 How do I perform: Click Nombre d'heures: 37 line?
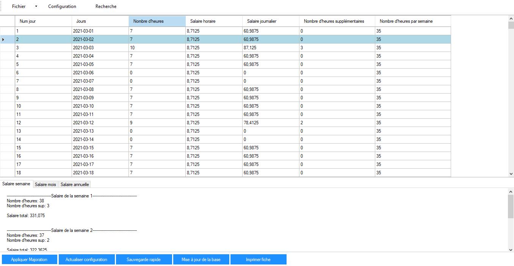pyautogui.click(x=25, y=235)
